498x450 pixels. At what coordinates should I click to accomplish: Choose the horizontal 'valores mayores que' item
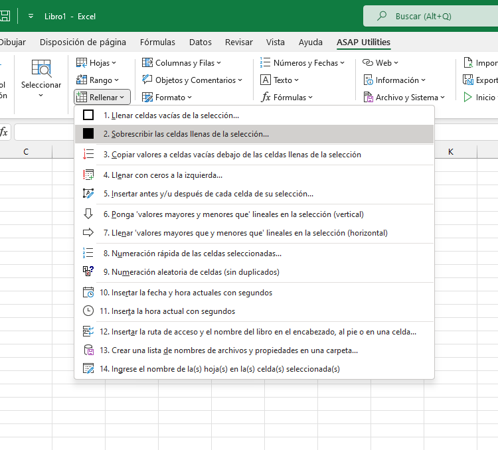pyautogui.click(x=254, y=233)
